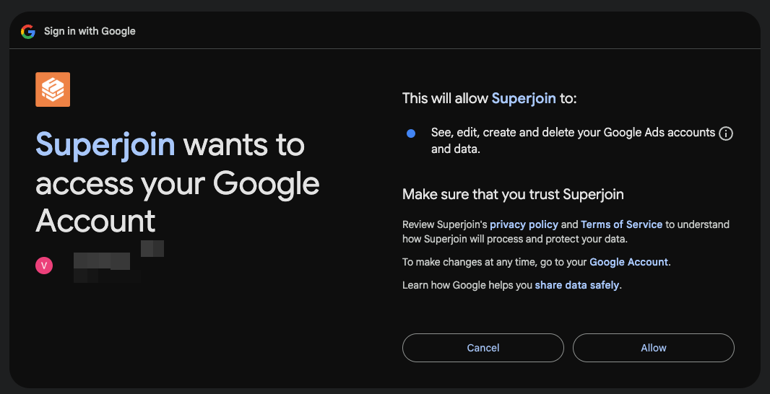Click the 'access your Google Account' heading text
Viewport: 770px width, 394px height.
coord(178,201)
